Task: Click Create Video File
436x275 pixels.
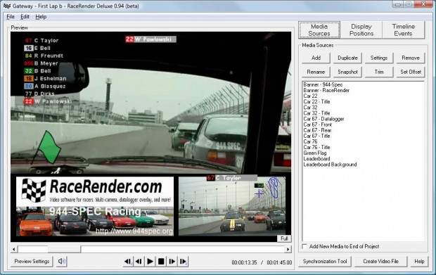Action: click(x=380, y=262)
